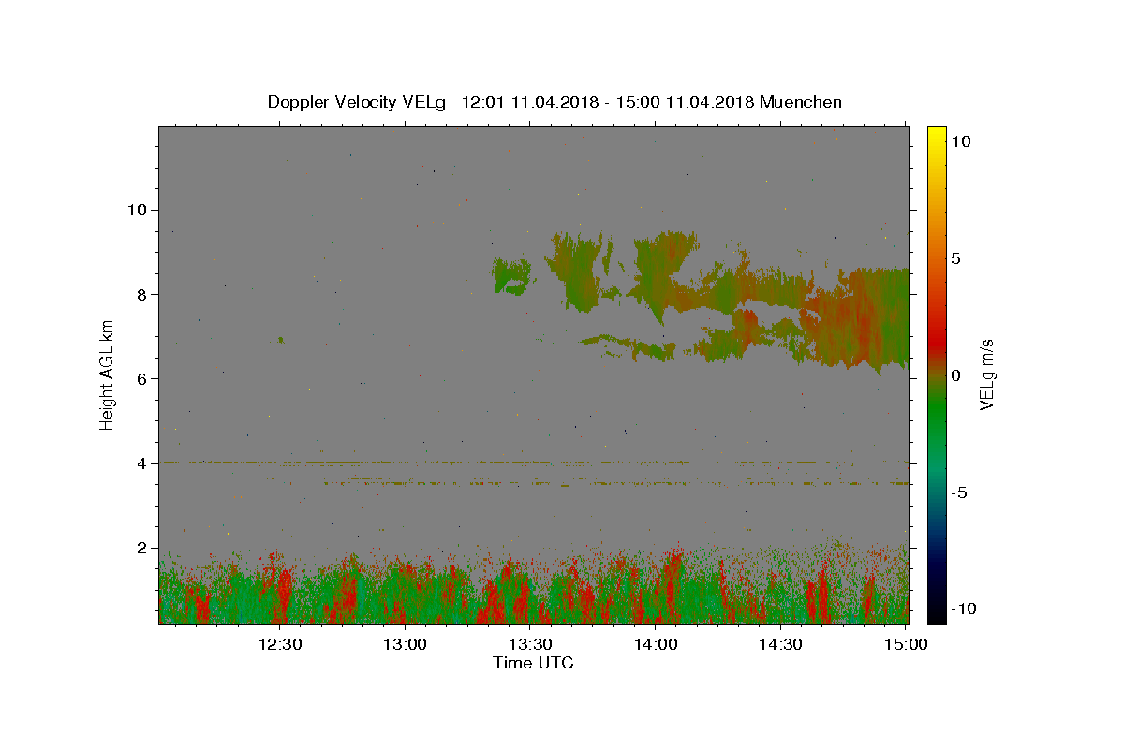Click the '13:00' time axis label
The height and width of the screenshot is (749, 1124).
pyautogui.click(x=405, y=644)
